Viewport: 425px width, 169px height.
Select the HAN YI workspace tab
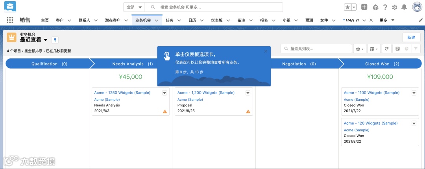pos(351,20)
